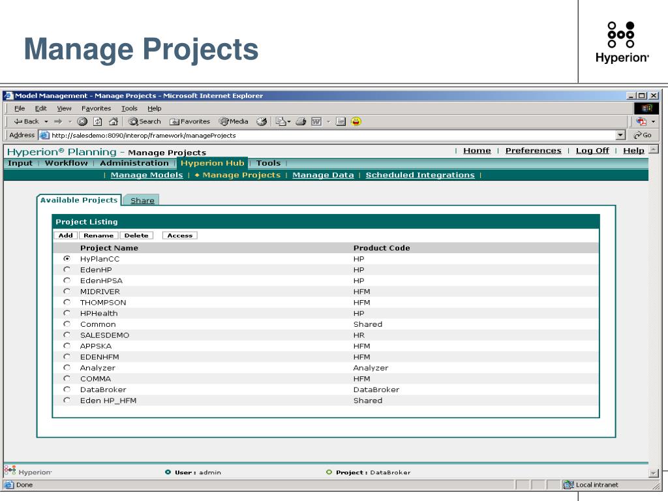Print the page with the printer icon
This screenshot has height=501, width=668.
click(301, 121)
